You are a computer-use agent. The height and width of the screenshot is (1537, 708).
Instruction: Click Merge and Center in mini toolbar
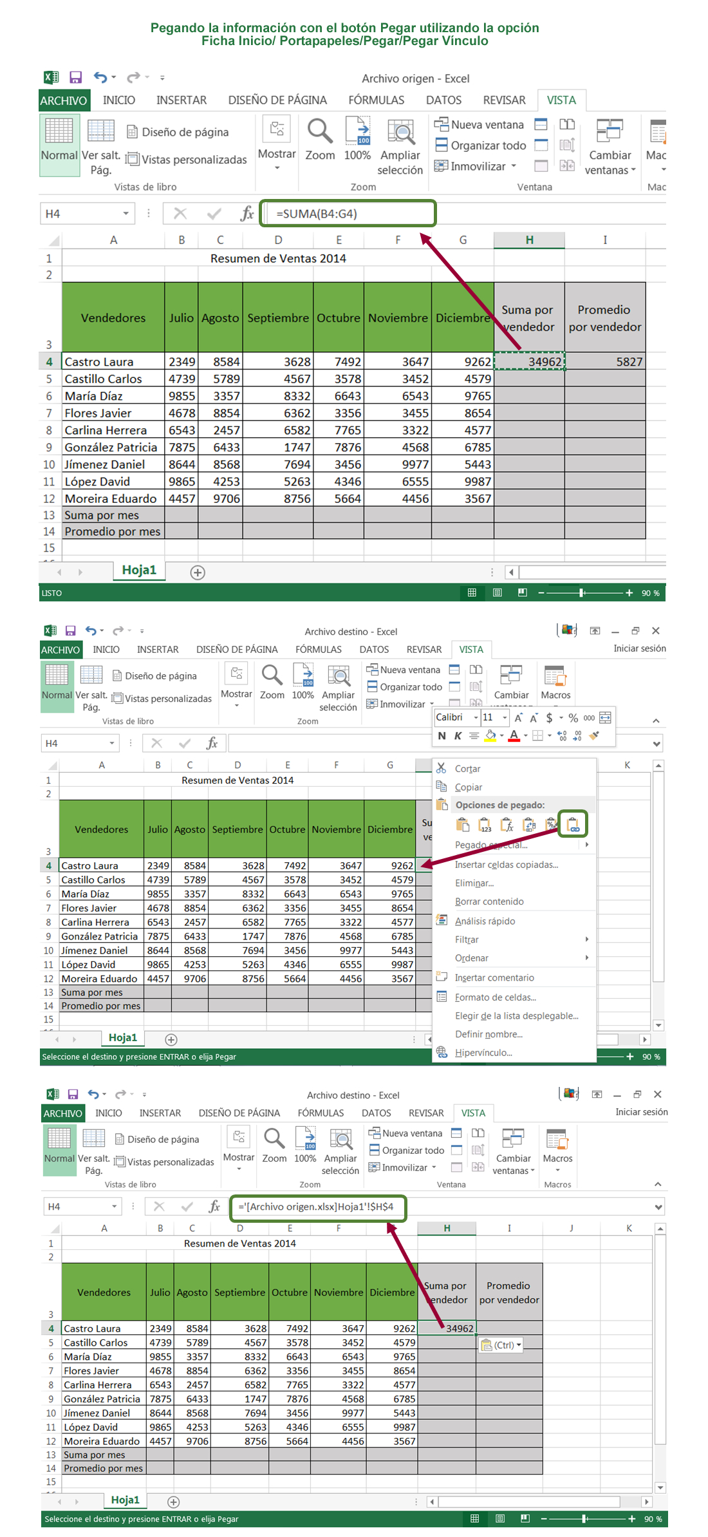pyautogui.click(x=605, y=717)
